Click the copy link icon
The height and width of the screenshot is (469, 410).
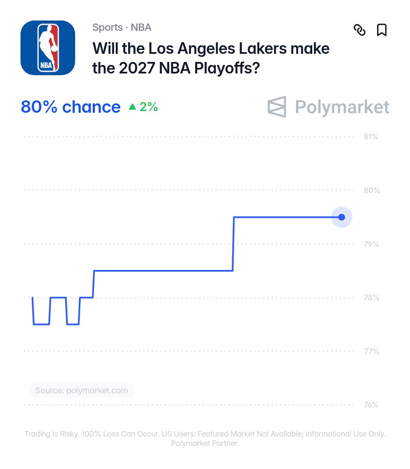tap(360, 30)
